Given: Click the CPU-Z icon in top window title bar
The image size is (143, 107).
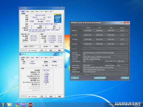Looking at the screenshot, I should 20,8.
